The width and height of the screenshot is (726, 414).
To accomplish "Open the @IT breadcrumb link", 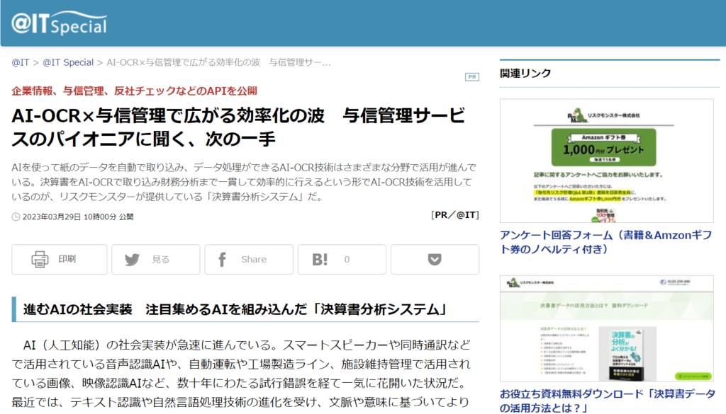I will (x=21, y=62).
